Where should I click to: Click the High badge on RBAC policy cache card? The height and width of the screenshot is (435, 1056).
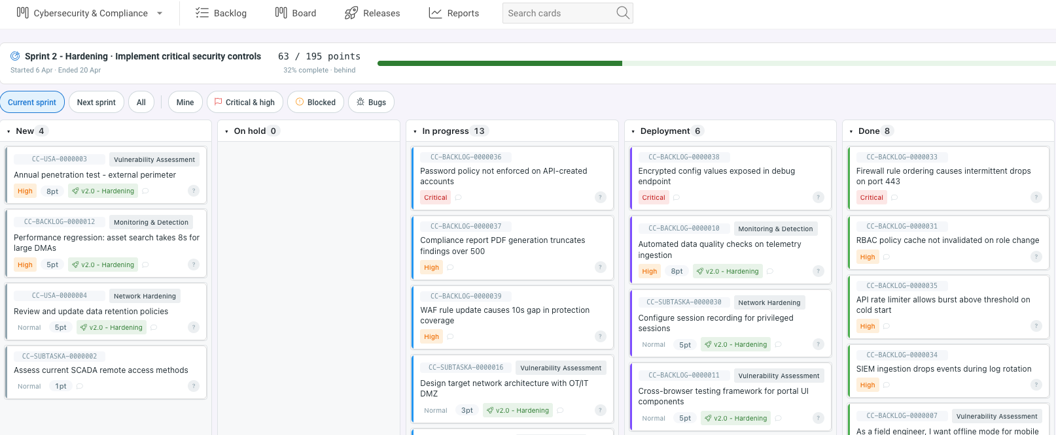click(868, 257)
